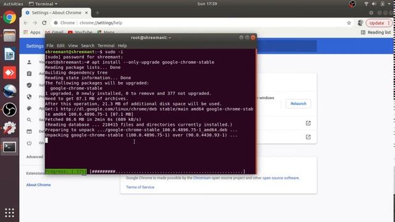This screenshot has width=395, height=222.
Task: Open a new Chrome tab
Action: [x=98, y=12]
